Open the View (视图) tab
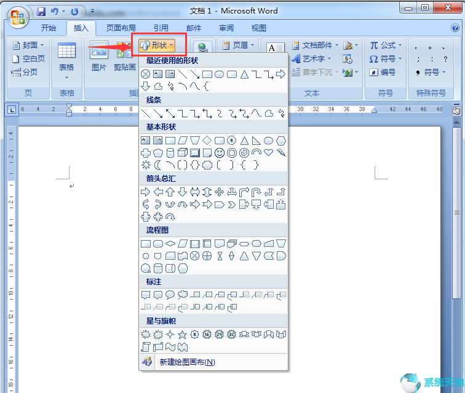 tap(259, 28)
